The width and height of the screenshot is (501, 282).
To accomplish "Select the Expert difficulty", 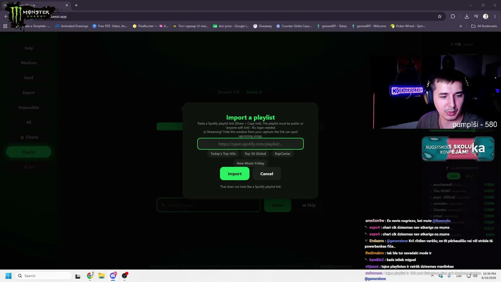I will [29, 93].
